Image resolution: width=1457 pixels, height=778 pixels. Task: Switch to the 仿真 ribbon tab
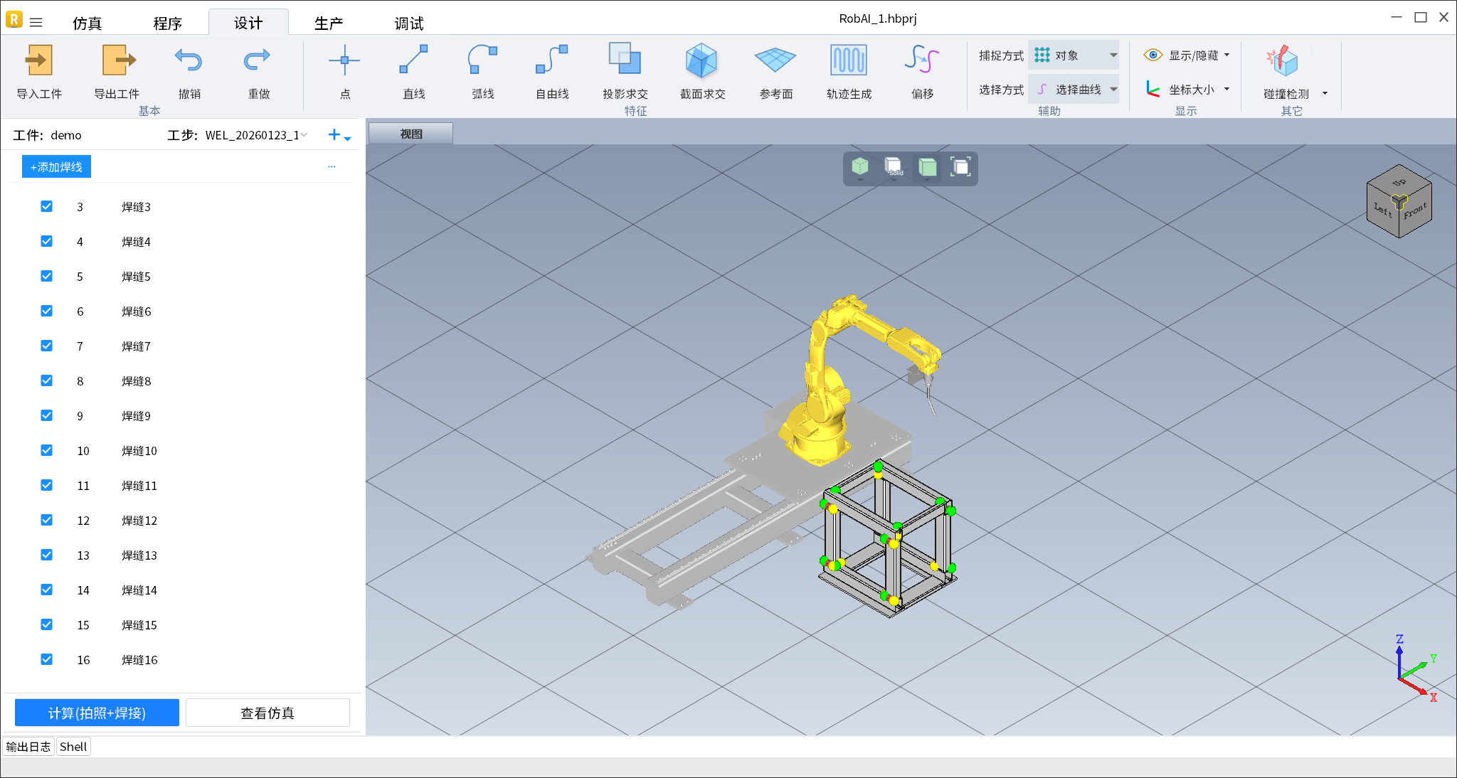tap(87, 23)
